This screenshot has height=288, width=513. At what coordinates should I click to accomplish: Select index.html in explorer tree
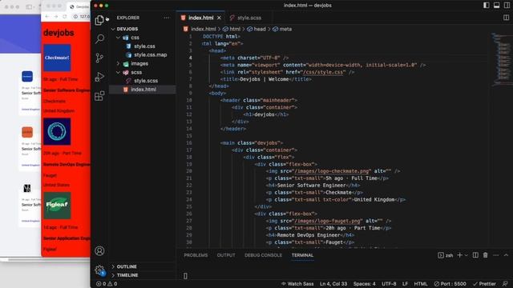coord(143,89)
